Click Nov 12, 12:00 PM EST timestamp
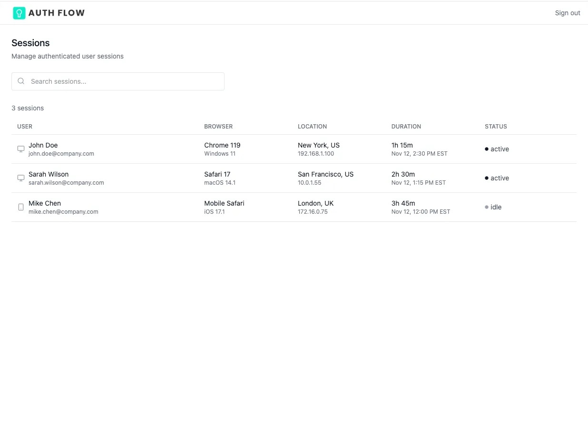 (x=421, y=212)
